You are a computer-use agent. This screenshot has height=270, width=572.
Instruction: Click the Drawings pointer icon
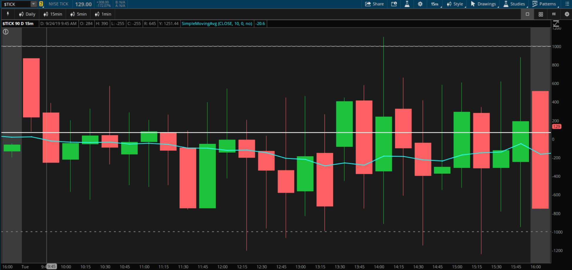pos(473,4)
